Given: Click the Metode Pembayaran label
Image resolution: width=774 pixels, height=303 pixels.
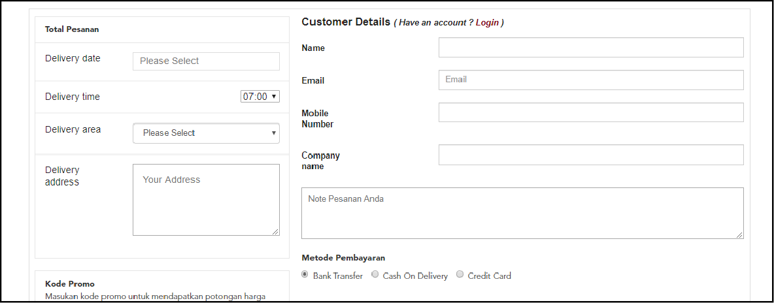Looking at the screenshot, I should (x=343, y=258).
